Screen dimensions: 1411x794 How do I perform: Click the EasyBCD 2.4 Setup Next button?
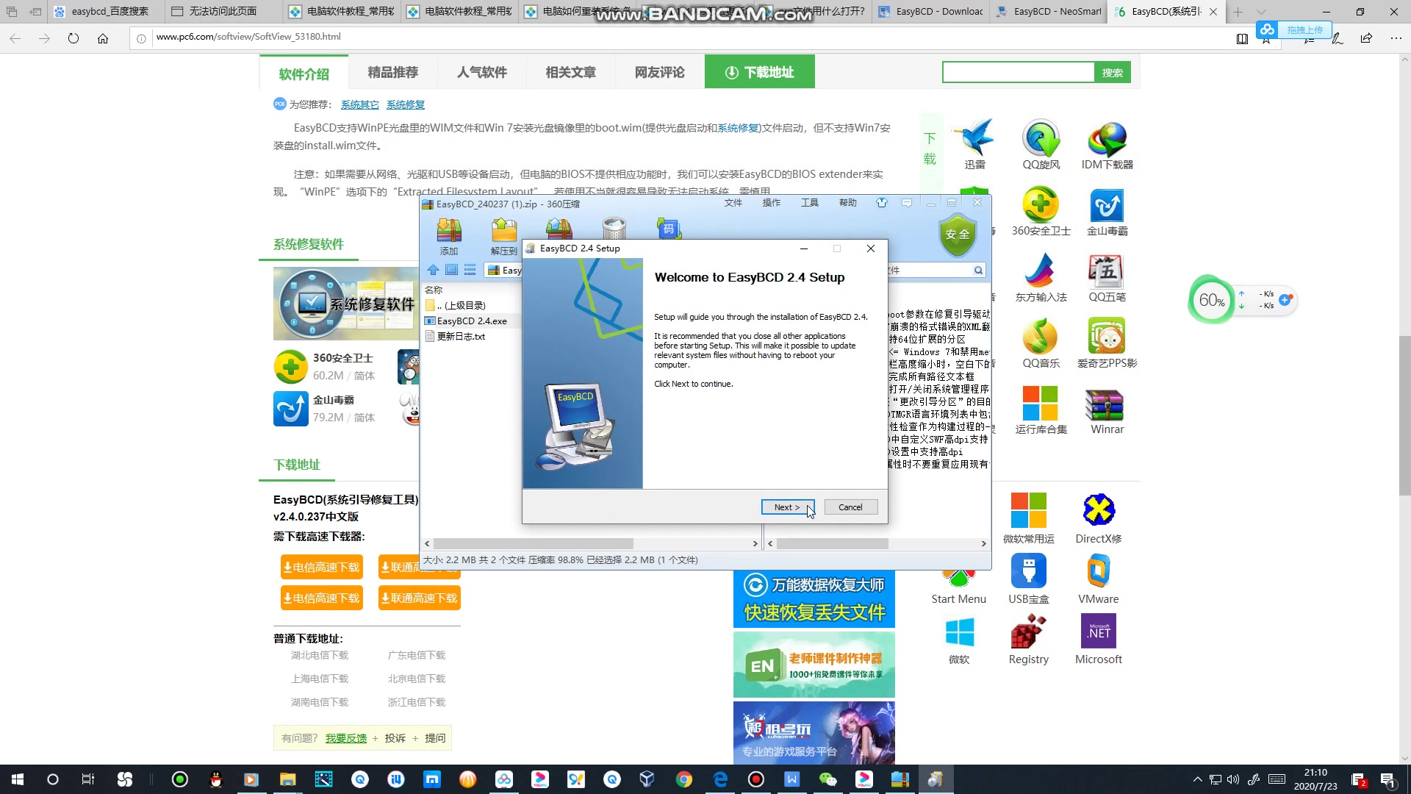[787, 507]
